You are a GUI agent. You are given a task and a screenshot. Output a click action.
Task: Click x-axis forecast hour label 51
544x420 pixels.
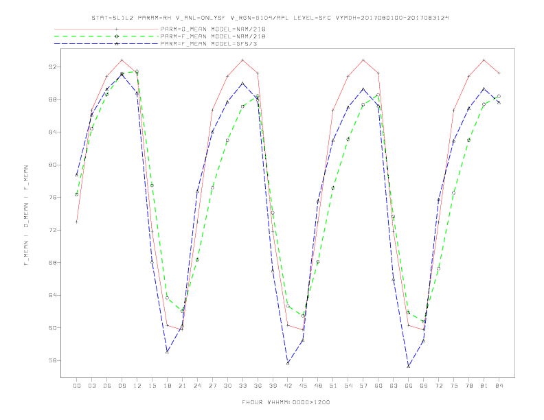pyautogui.click(x=333, y=386)
